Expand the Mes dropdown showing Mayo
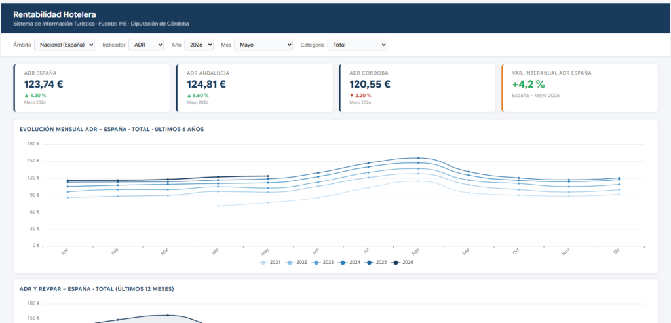The width and height of the screenshot is (671, 323). [263, 45]
